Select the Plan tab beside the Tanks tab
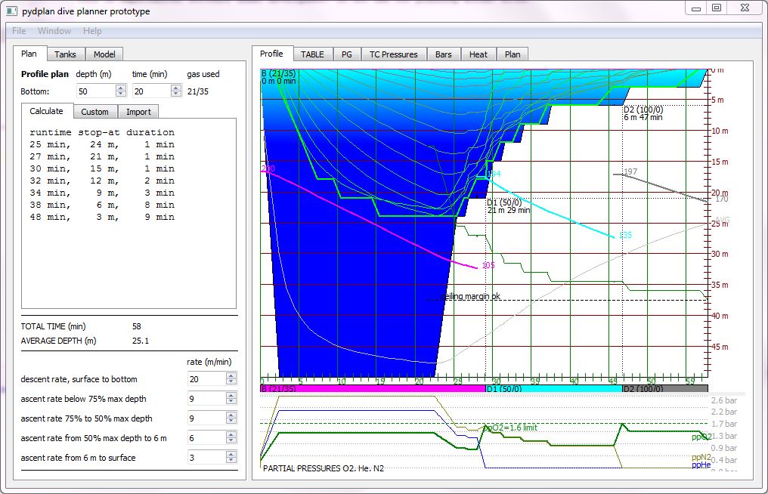Screen dimensions: 768x494 pyautogui.click(x=29, y=54)
